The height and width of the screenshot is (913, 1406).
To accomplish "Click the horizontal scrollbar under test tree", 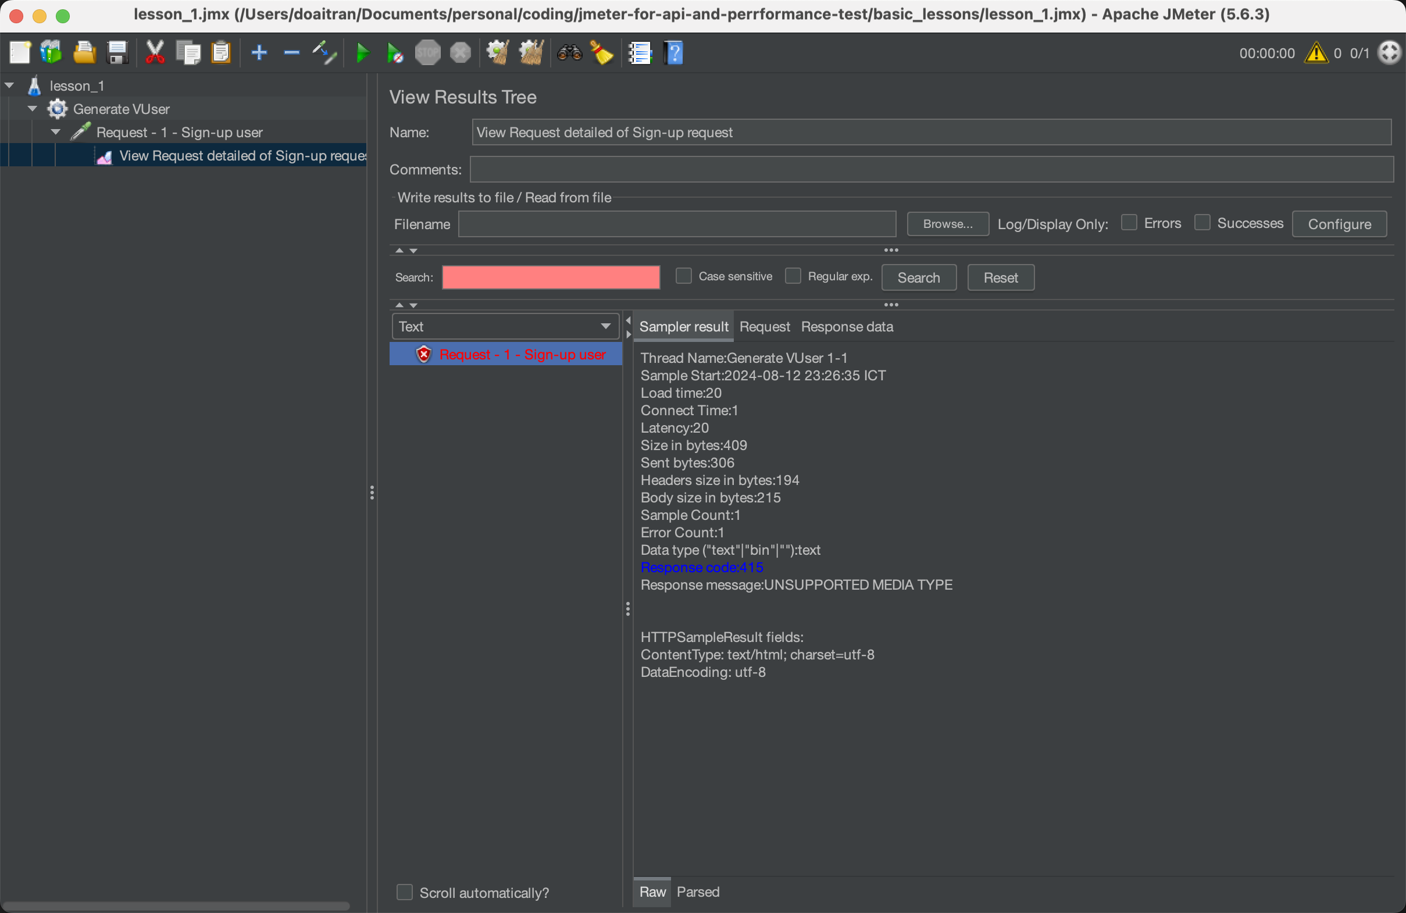I will 176,905.
